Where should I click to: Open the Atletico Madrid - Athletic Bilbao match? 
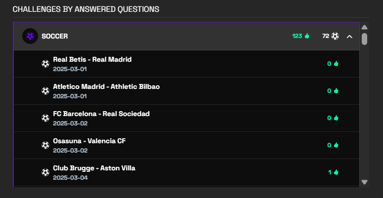point(187,91)
